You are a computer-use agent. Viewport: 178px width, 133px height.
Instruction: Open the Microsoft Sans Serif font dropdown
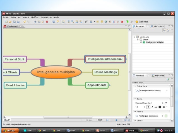148,103
